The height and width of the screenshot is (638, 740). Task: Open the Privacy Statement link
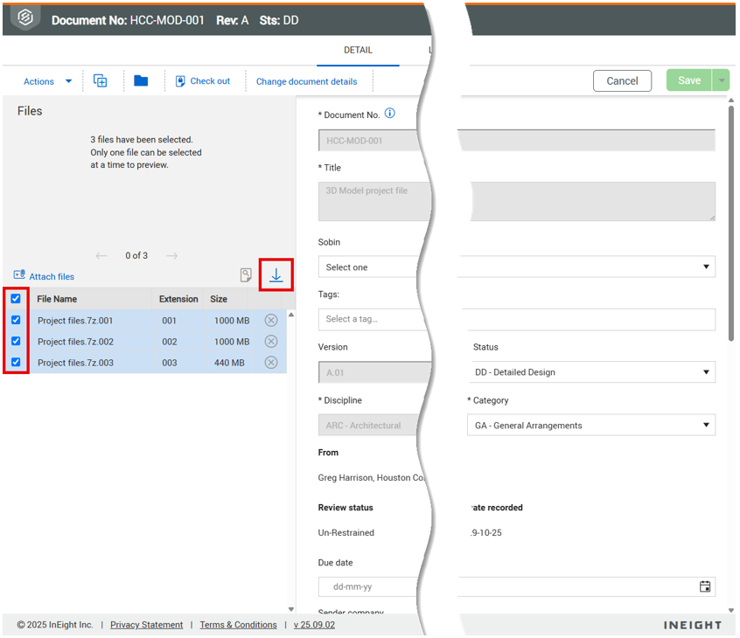point(146,625)
